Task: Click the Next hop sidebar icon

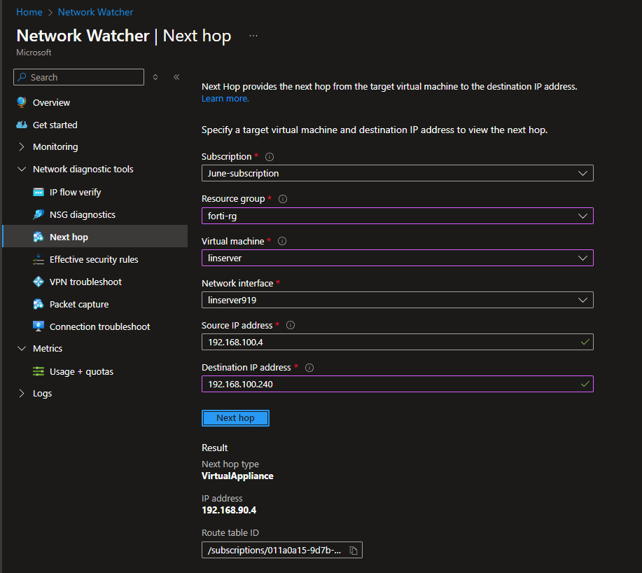Action: 39,237
